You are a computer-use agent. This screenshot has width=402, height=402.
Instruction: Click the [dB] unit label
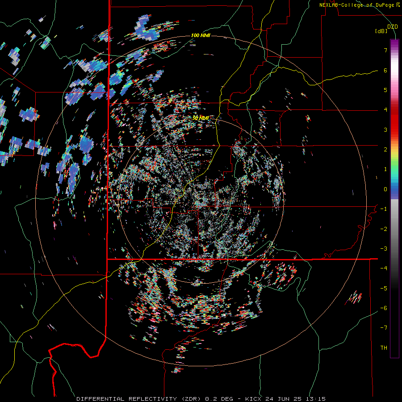pyautogui.click(x=381, y=31)
